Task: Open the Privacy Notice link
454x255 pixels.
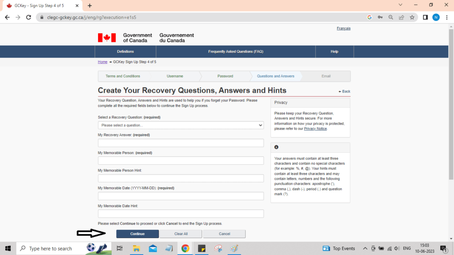Action: click(315, 129)
